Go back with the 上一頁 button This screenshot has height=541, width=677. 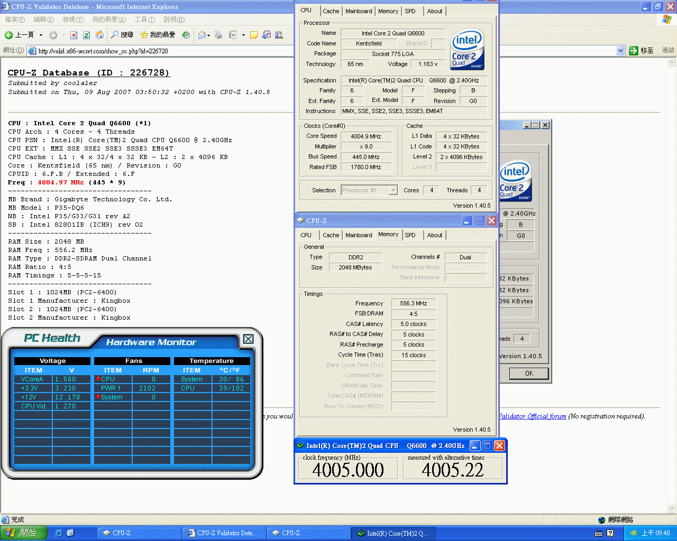pos(20,35)
